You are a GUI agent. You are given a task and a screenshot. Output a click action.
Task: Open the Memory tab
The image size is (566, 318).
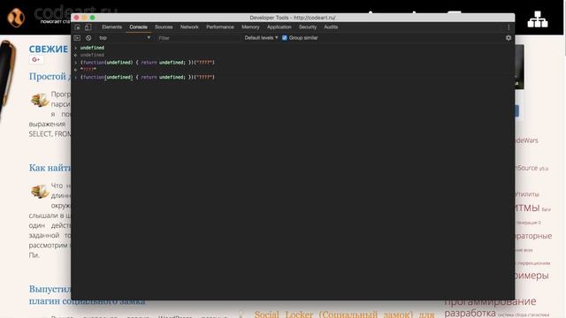250,27
